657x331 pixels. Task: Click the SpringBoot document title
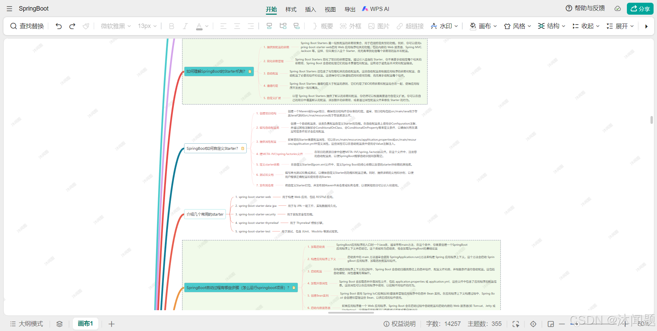point(34,9)
